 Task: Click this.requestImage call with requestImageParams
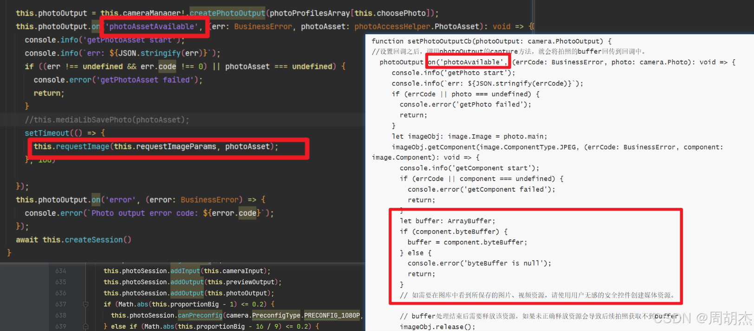156,146
